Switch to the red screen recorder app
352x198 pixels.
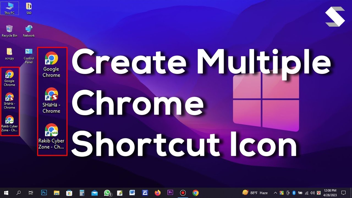(183, 193)
